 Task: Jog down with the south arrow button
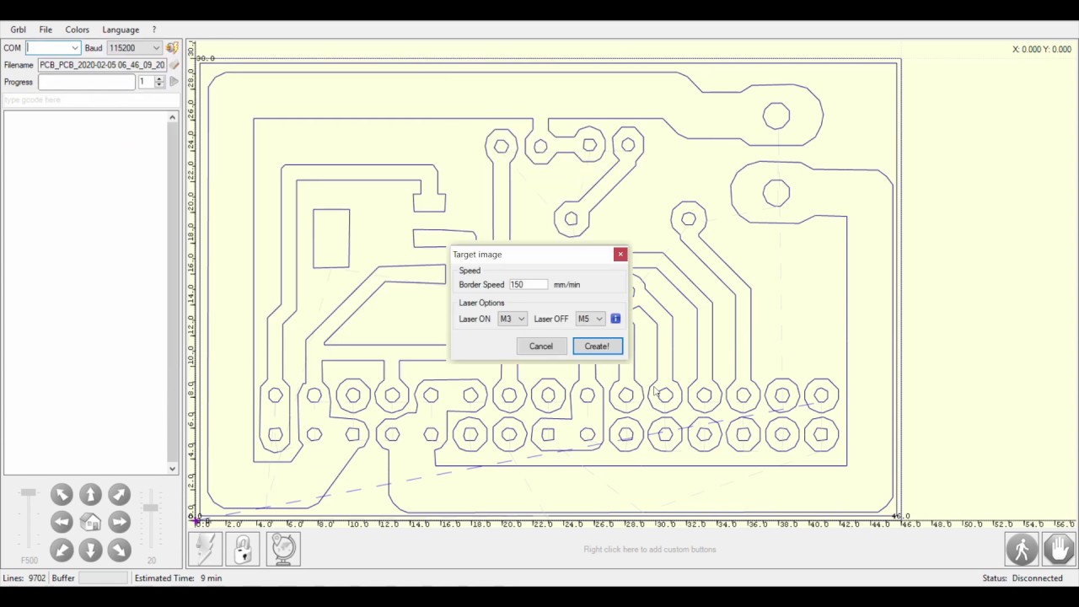(90, 550)
